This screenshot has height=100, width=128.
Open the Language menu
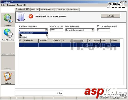[11, 5]
